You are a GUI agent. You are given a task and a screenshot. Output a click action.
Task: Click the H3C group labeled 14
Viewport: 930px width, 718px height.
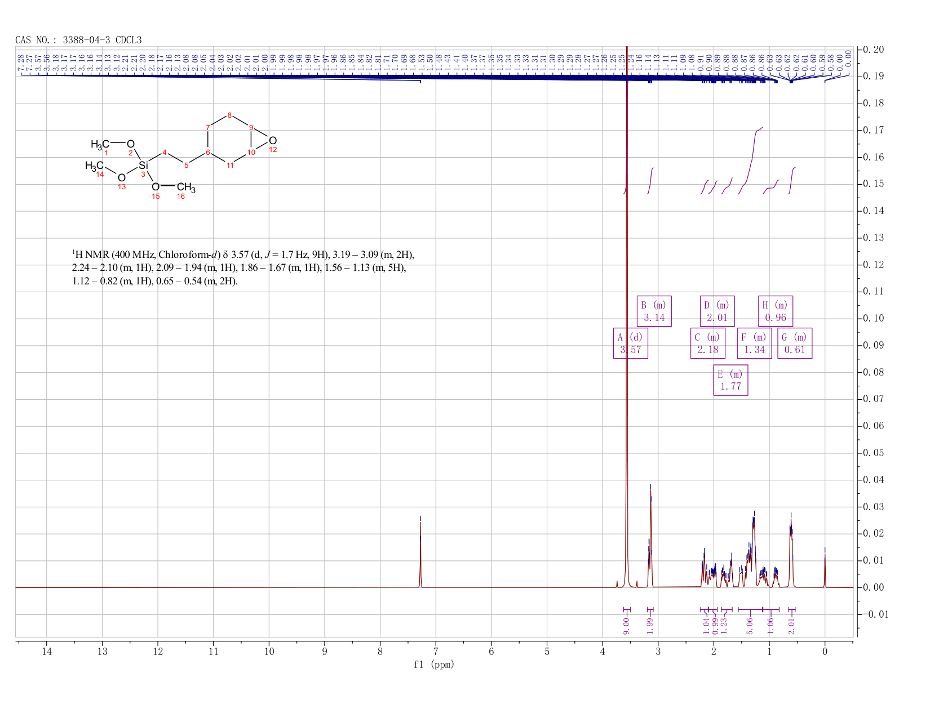[x=94, y=166]
